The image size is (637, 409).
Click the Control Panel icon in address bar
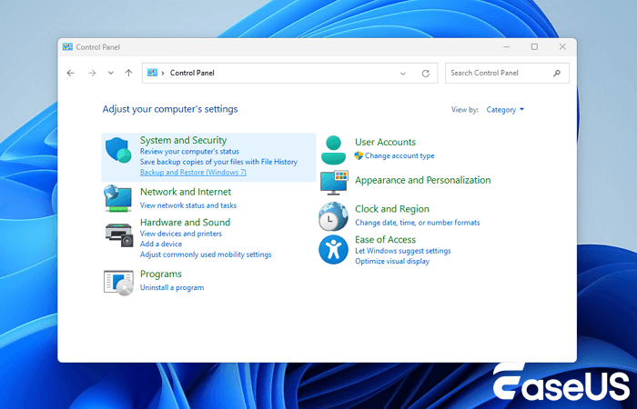152,73
